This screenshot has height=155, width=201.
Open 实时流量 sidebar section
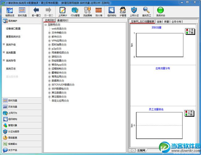coord(22,101)
